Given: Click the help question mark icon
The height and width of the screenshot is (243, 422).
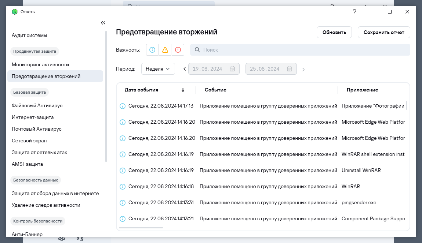Looking at the screenshot, I should [354, 12].
